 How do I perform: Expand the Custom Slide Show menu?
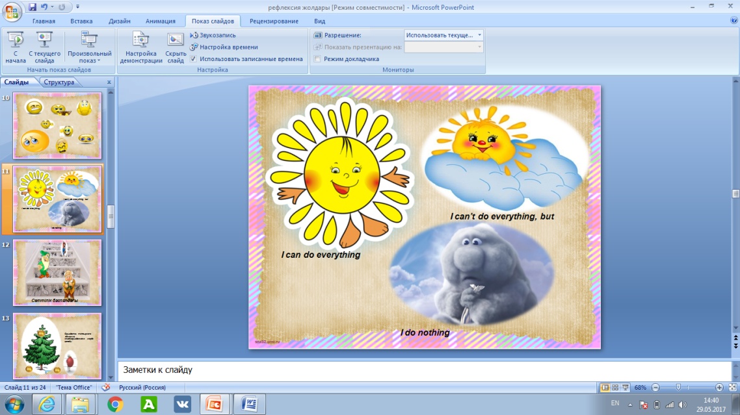pyautogui.click(x=89, y=47)
